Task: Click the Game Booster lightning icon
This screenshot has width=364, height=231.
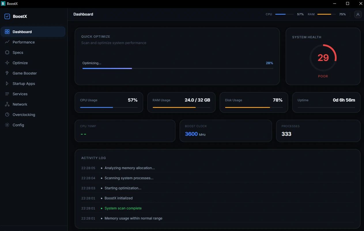Action: click(7, 73)
